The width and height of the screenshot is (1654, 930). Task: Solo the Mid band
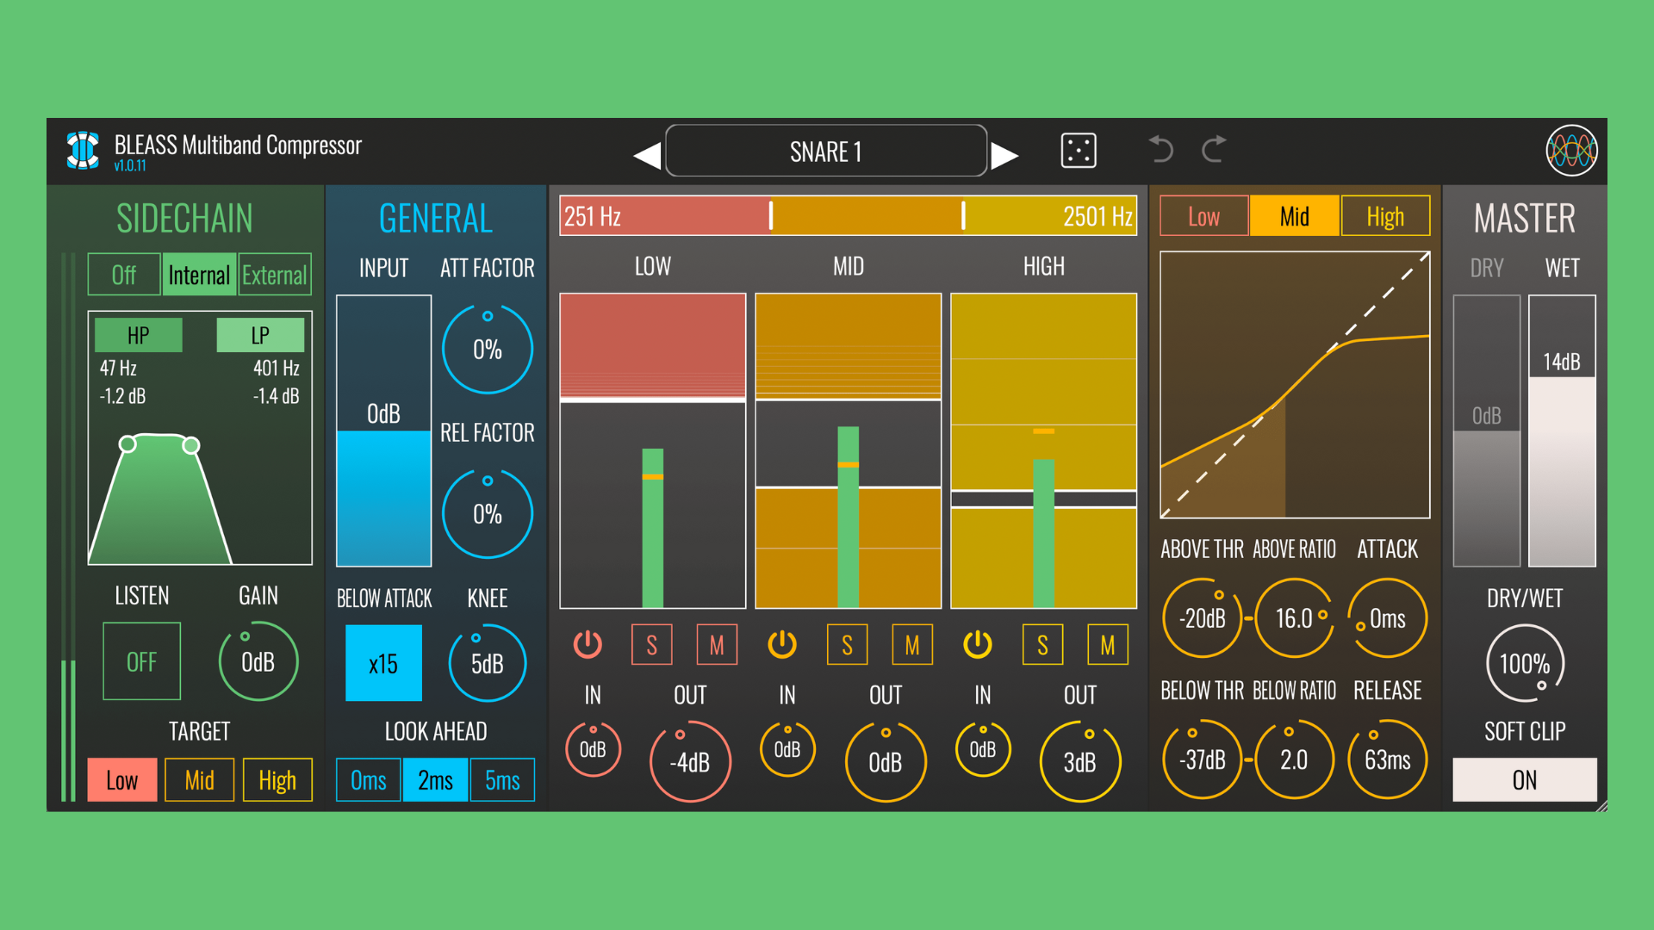[847, 644]
